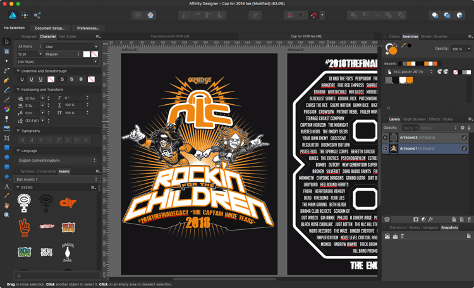Click the swatches panel eyedropper icon
The width and height of the screenshot is (474, 288).
coord(403,45)
